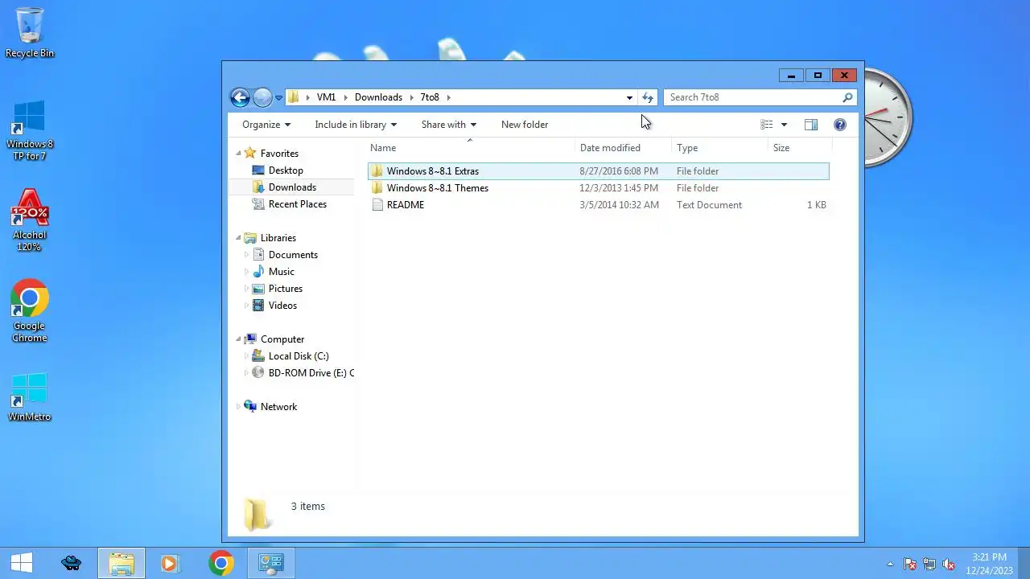The image size is (1030, 579).
Task: Open the network tray icon
Action: 929,564
